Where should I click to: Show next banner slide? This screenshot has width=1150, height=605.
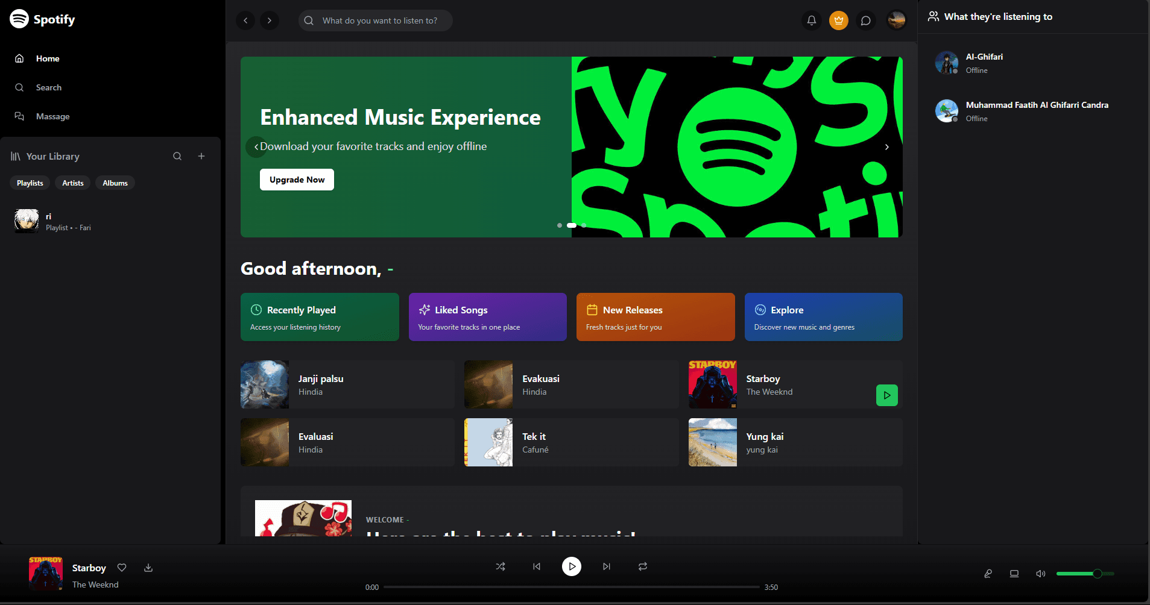click(x=886, y=147)
